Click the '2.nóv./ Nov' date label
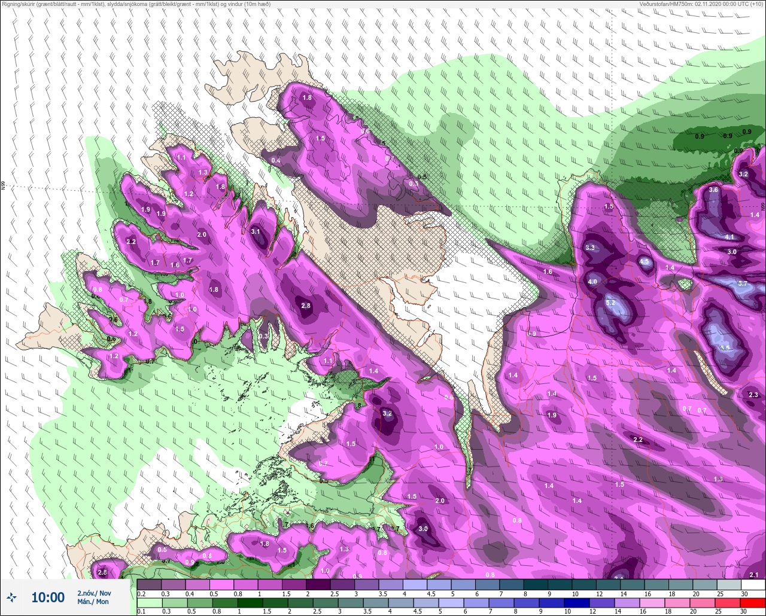 94,593
